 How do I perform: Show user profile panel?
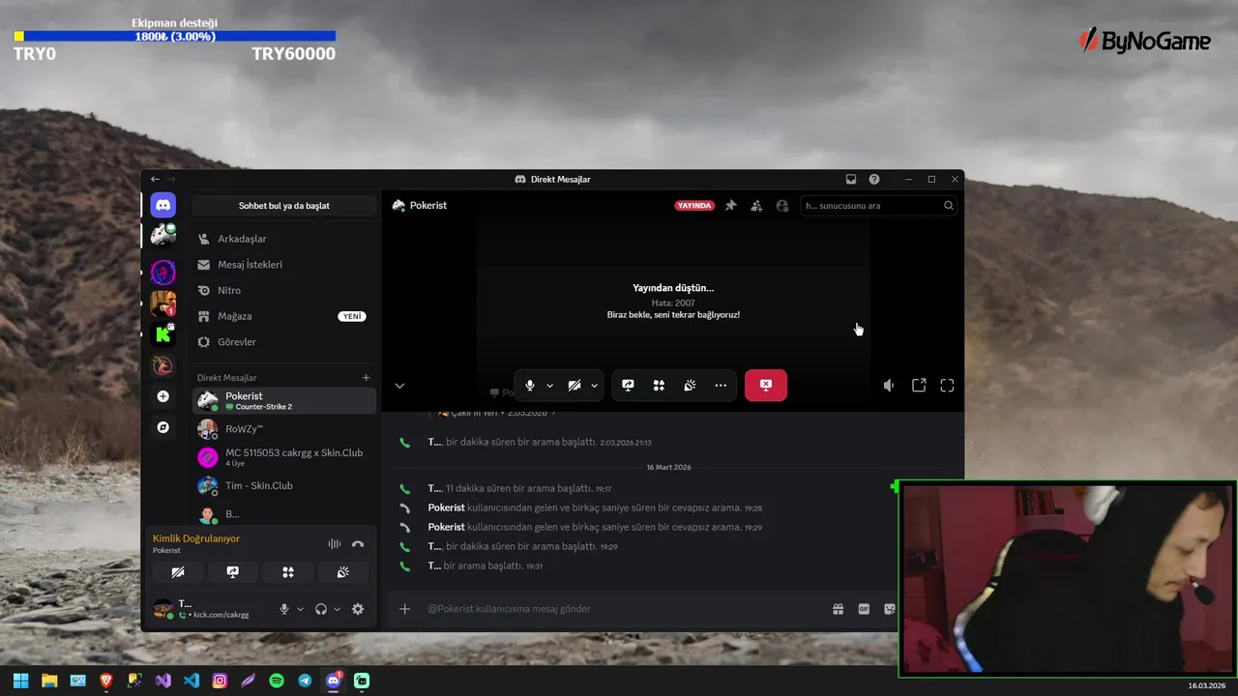tap(782, 206)
